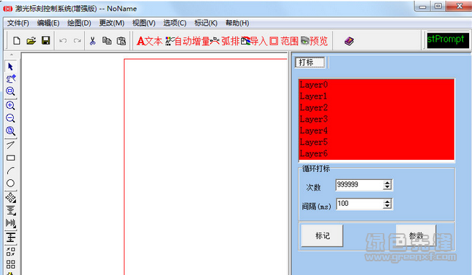This screenshot has width=472, height=275.
Task: Increase 次数 count with up arrow
Action: [387, 183]
